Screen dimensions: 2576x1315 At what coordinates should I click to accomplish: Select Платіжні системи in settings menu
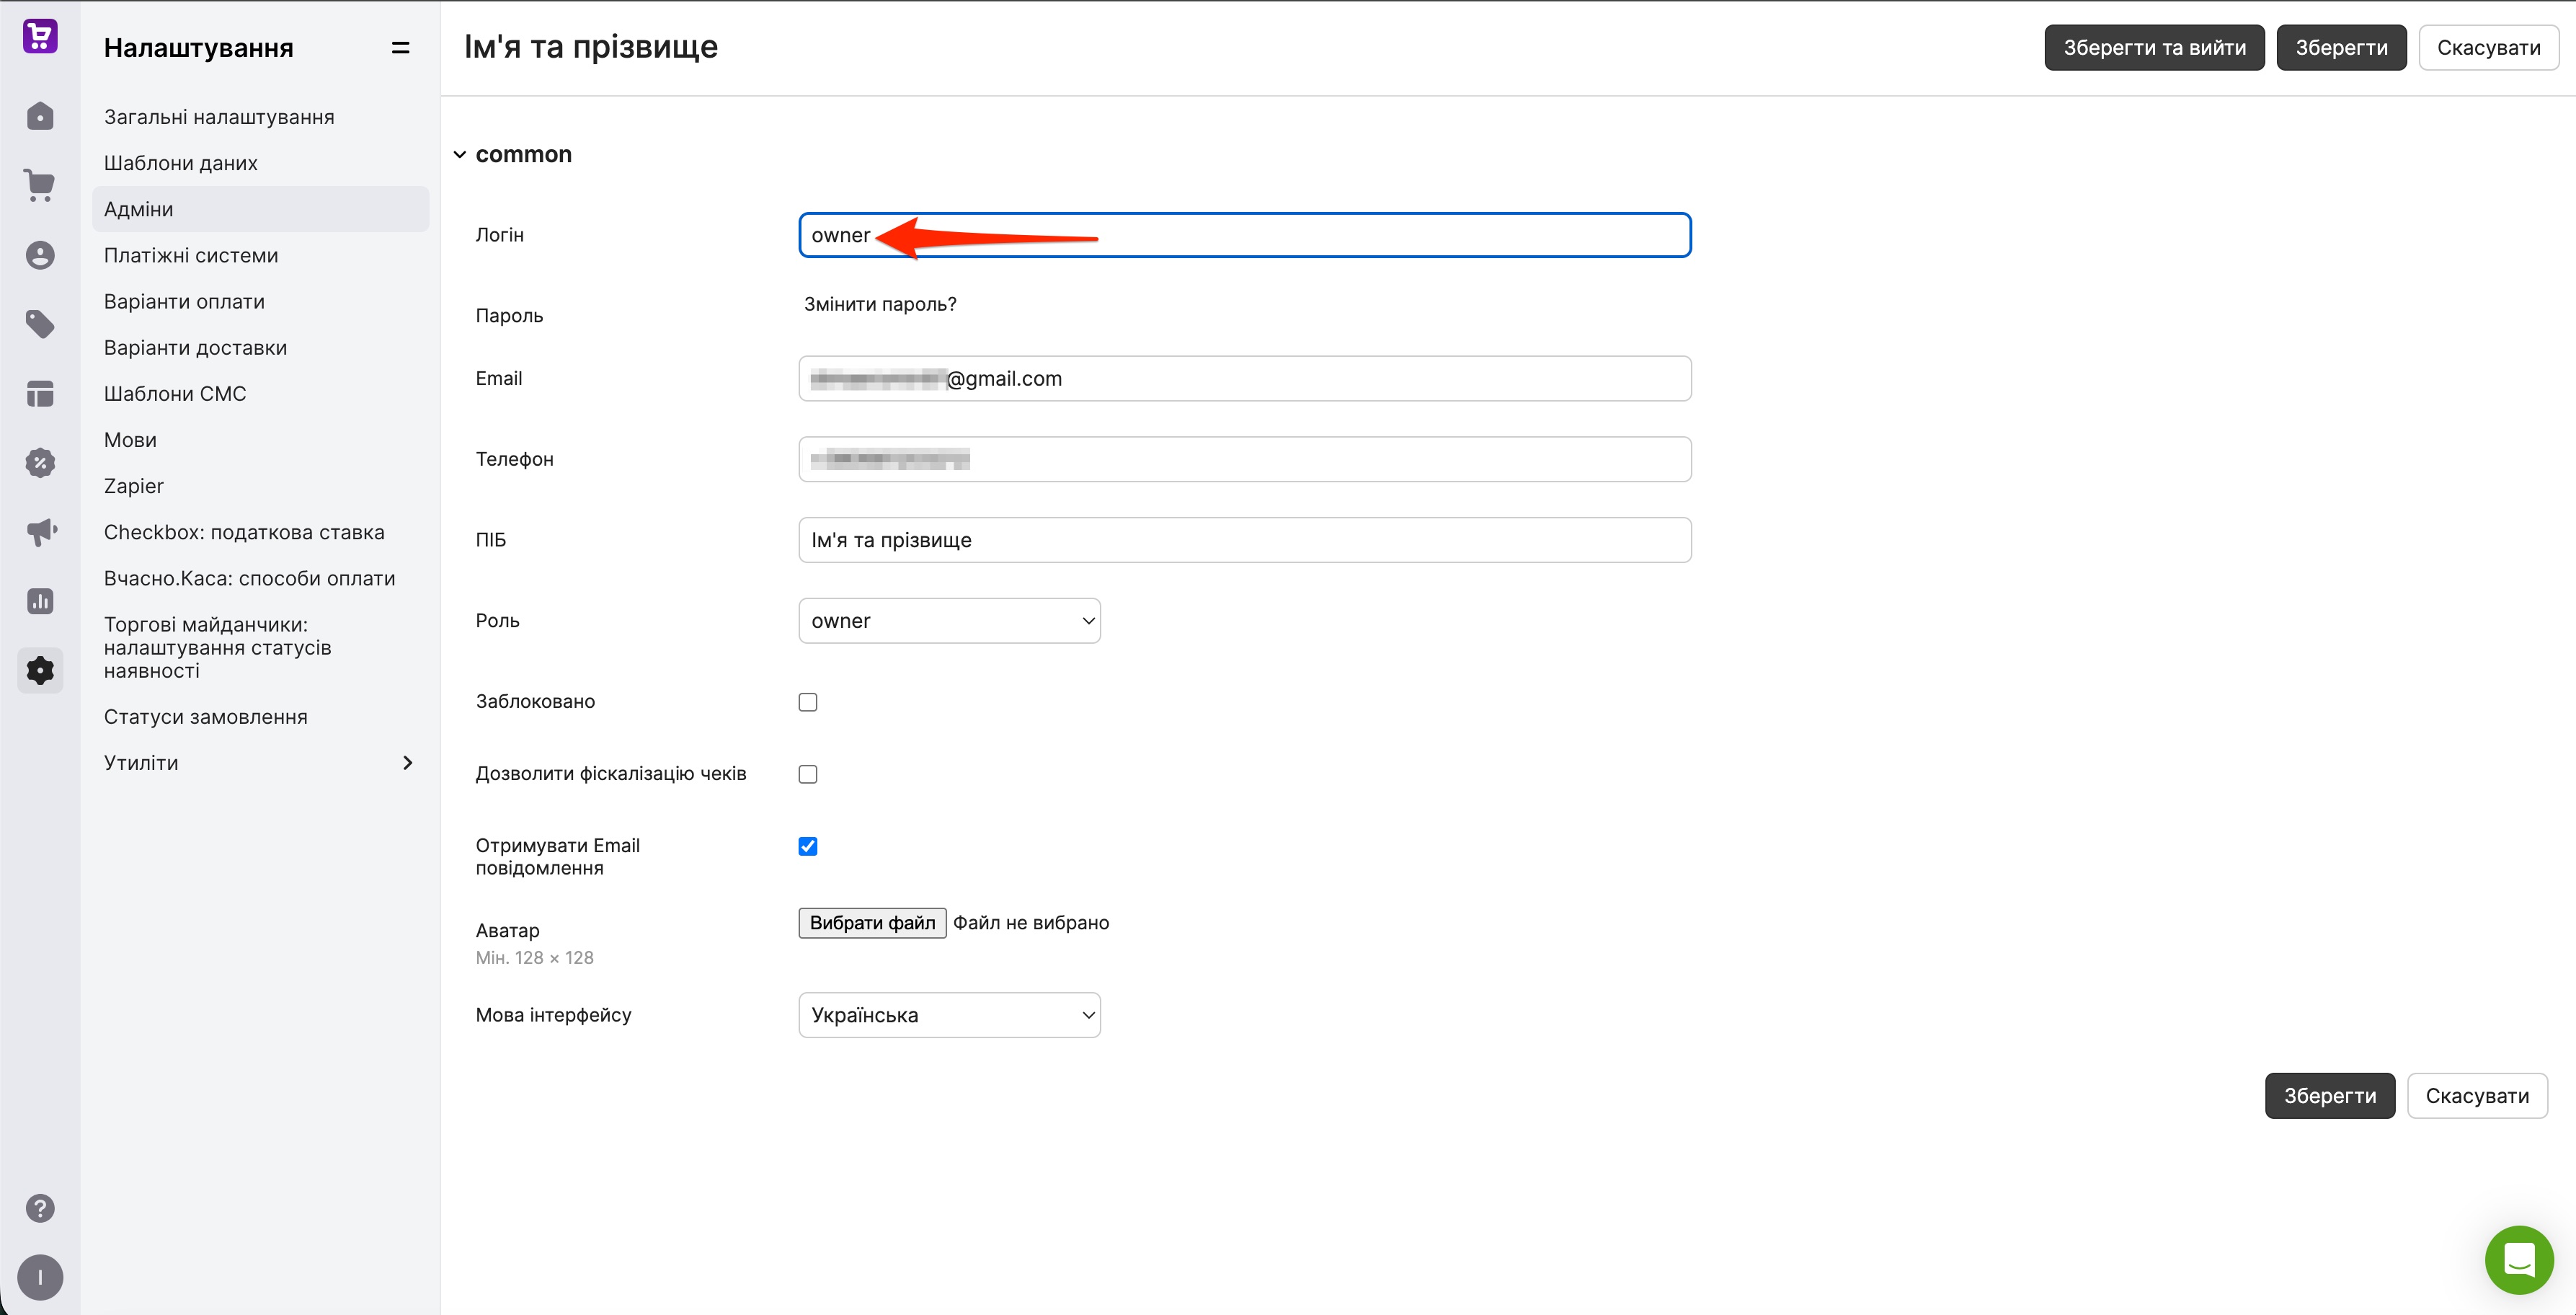[191, 255]
